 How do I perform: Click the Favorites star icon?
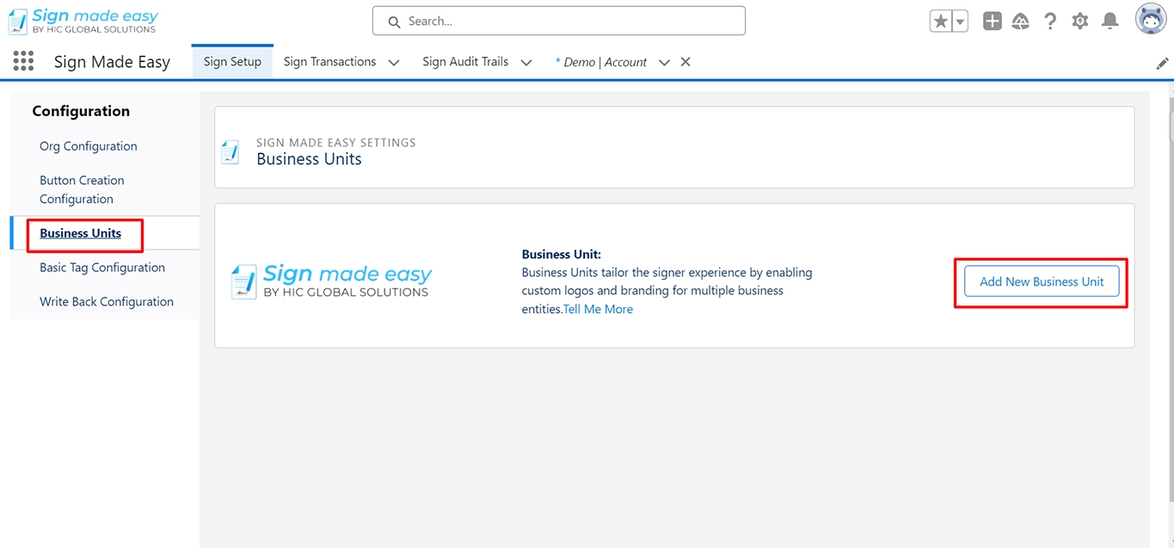coord(941,22)
